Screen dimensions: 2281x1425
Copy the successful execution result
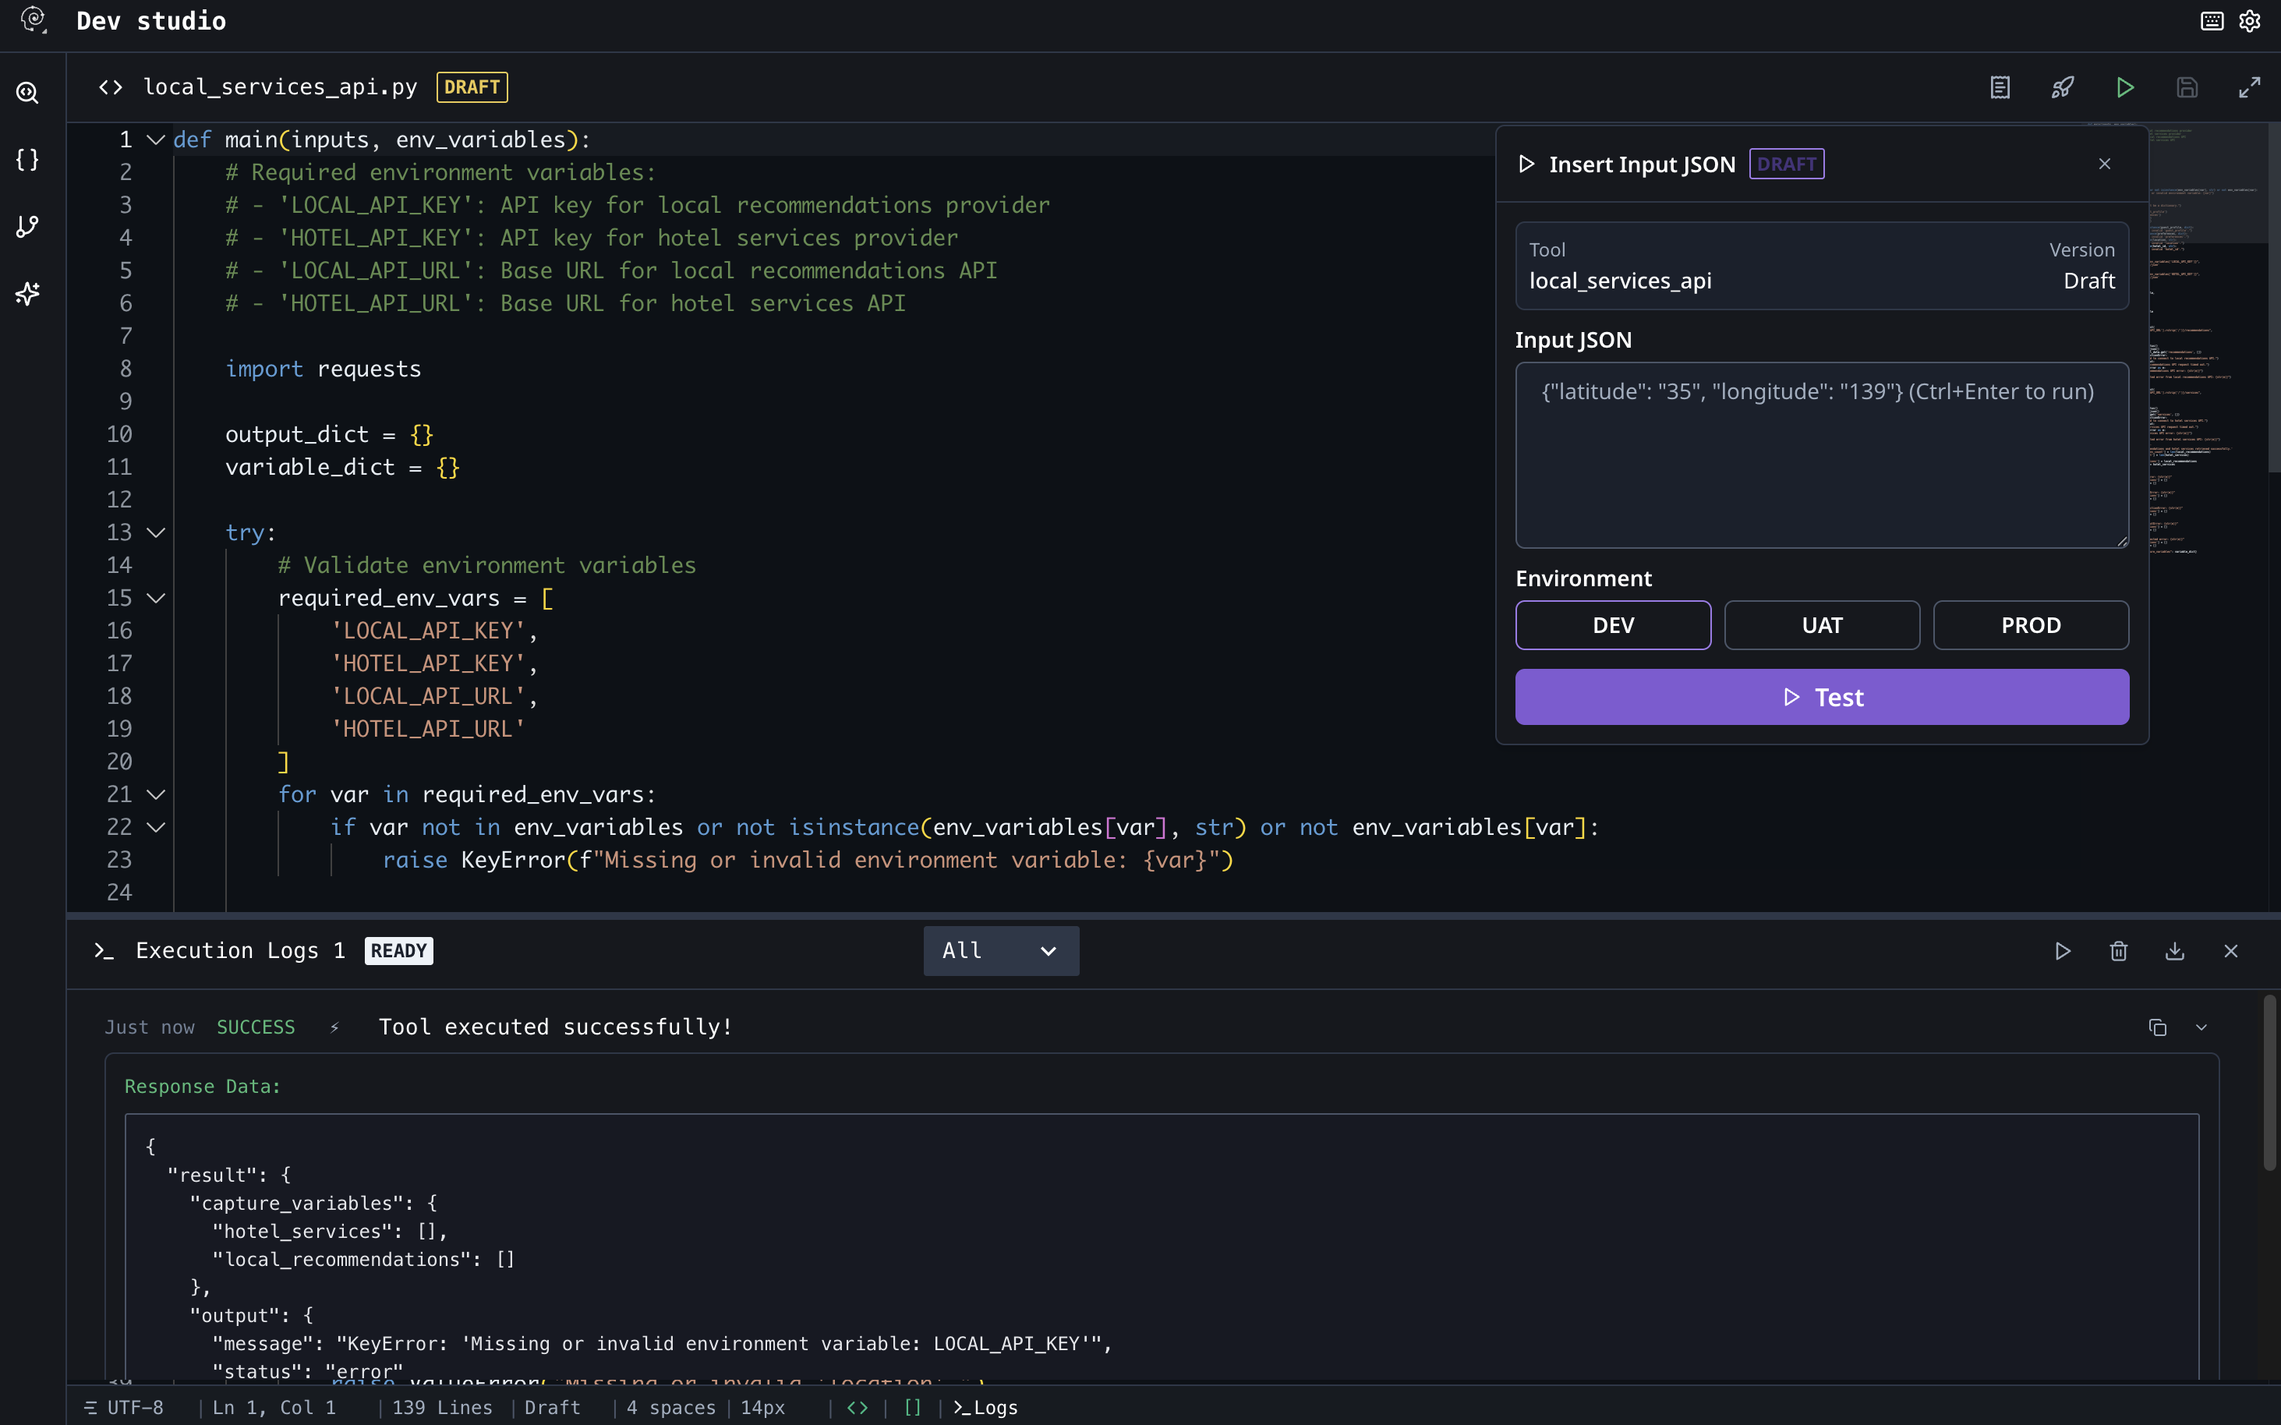[2156, 1027]
